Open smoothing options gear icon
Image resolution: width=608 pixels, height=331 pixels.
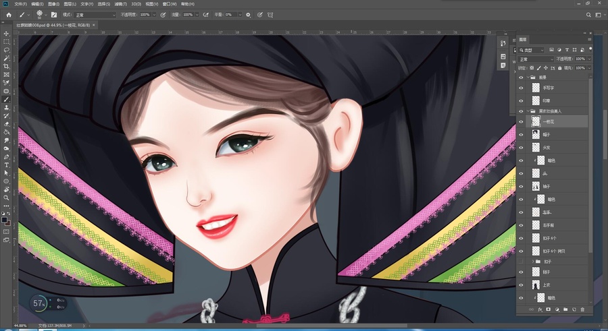coord(248,15)
